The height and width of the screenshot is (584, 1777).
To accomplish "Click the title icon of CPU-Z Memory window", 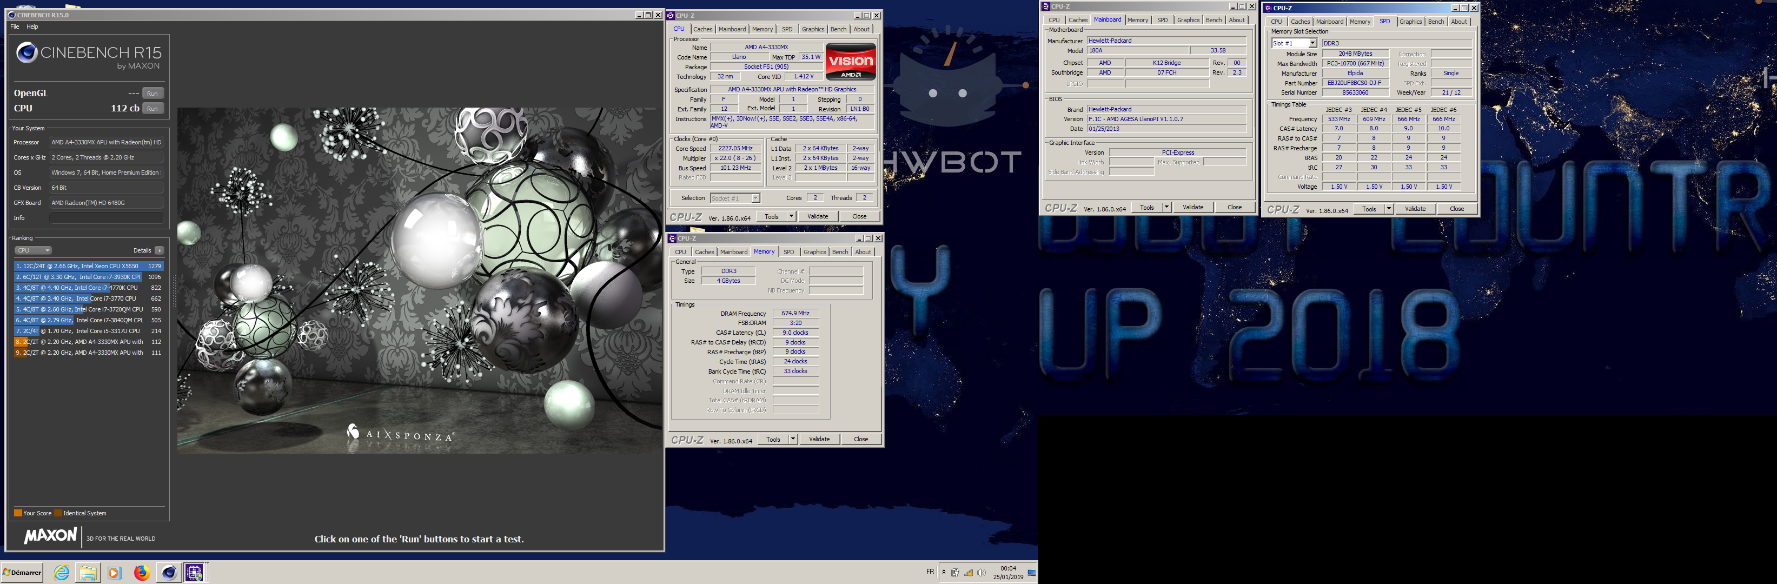I will coord(672,238).
